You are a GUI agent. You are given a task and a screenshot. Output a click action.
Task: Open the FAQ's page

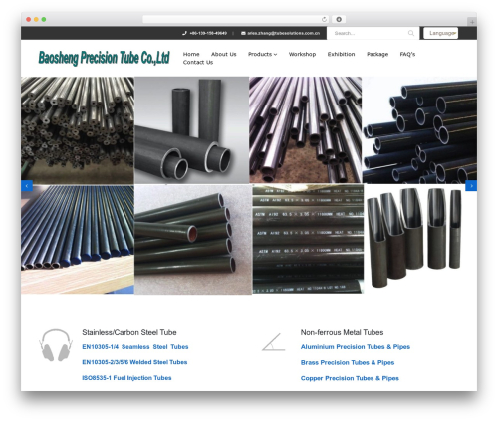pyautogui.click(x=407, y=54)
